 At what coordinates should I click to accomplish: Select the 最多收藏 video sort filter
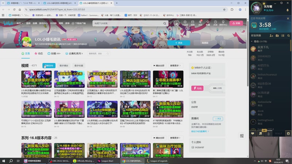point(79,66)
